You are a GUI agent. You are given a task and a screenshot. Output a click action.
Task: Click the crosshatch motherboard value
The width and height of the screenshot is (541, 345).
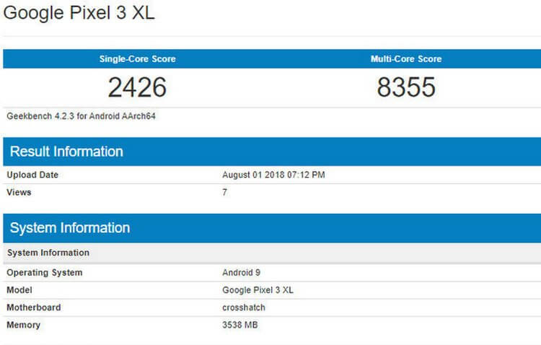(244, 307)
